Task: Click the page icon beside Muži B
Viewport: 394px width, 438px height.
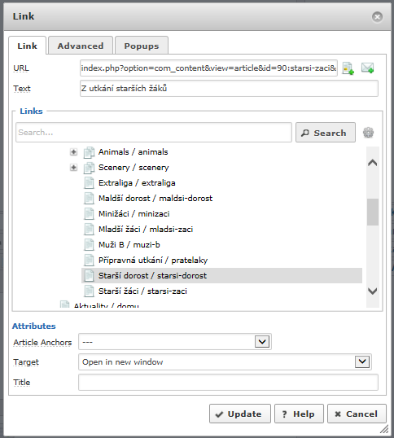Action: coord(89,245)
